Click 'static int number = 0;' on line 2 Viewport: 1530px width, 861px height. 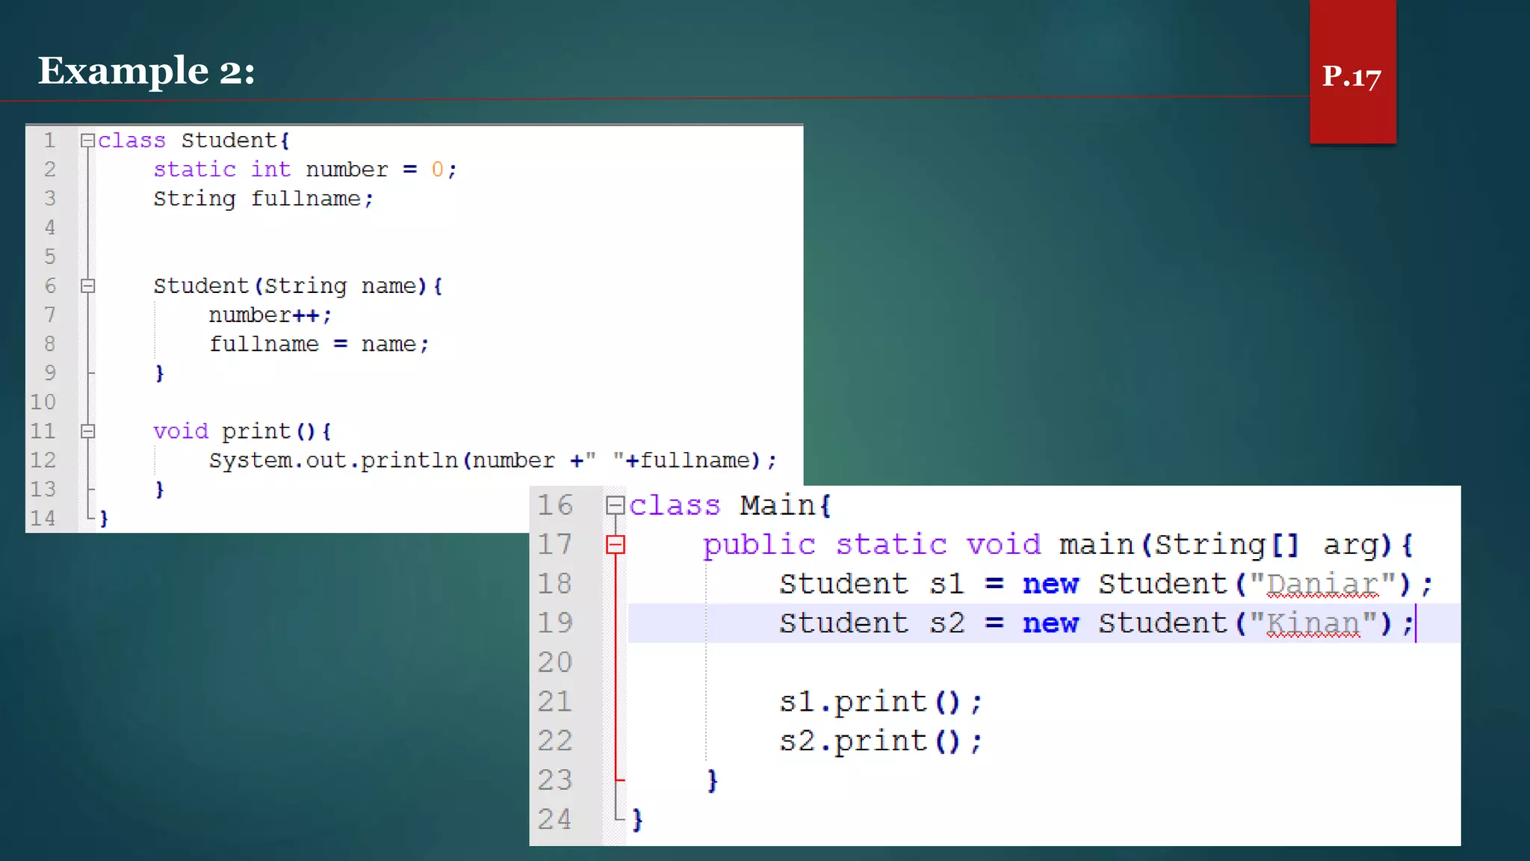click(305, 170)
